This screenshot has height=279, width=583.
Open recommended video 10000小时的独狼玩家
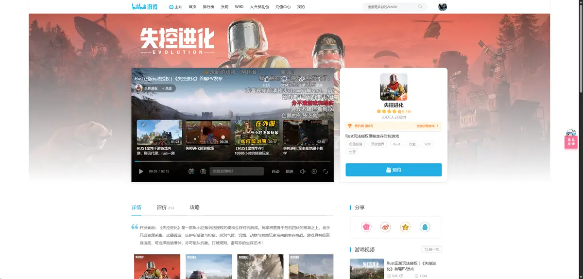tap(257, 138)
